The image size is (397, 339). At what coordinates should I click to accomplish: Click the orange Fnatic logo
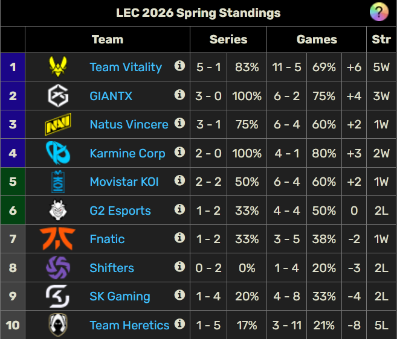(58, 239)
